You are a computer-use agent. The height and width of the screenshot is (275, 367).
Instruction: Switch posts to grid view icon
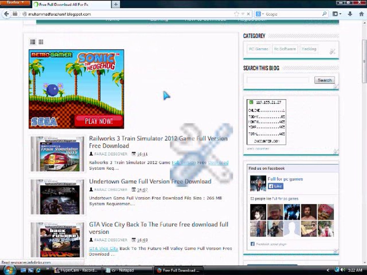[x=41, y=42]
